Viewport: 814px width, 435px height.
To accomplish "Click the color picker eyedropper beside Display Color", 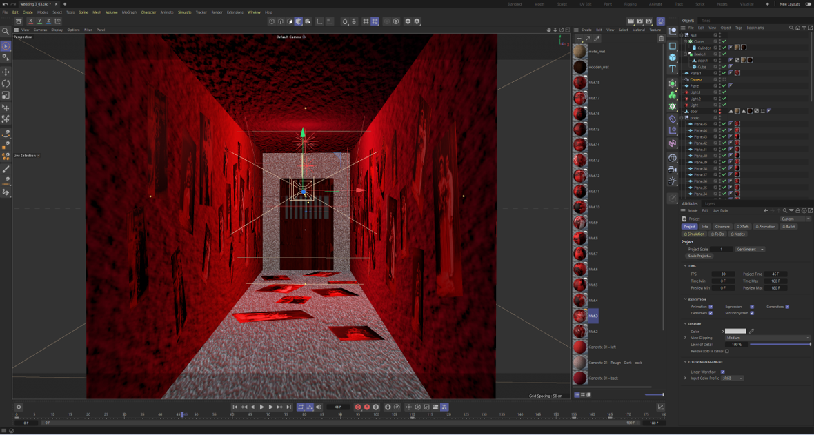I will [x=752, y=331].
